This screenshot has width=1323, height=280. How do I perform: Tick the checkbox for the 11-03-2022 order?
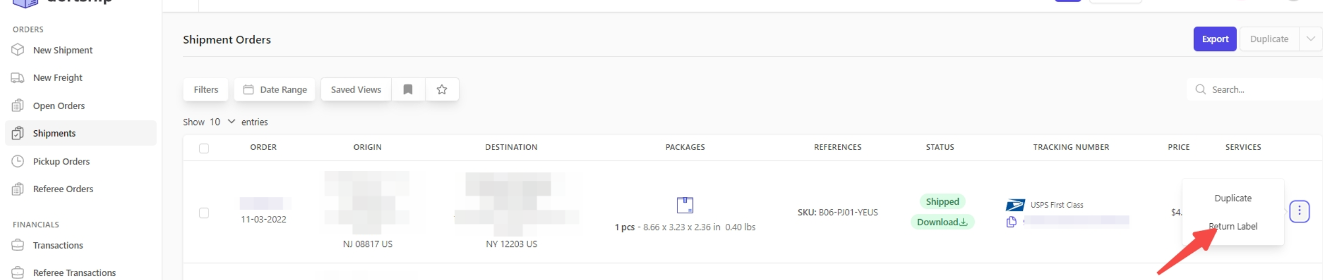(204, 213)
